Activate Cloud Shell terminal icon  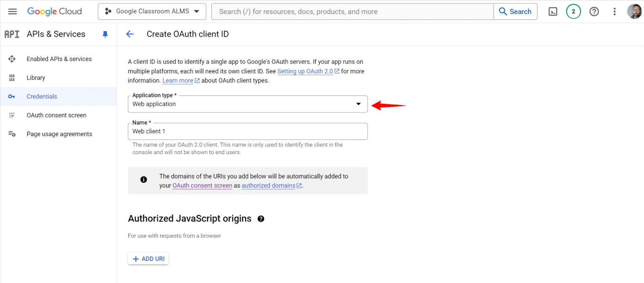pyautogui.click(x=553, y=11)
